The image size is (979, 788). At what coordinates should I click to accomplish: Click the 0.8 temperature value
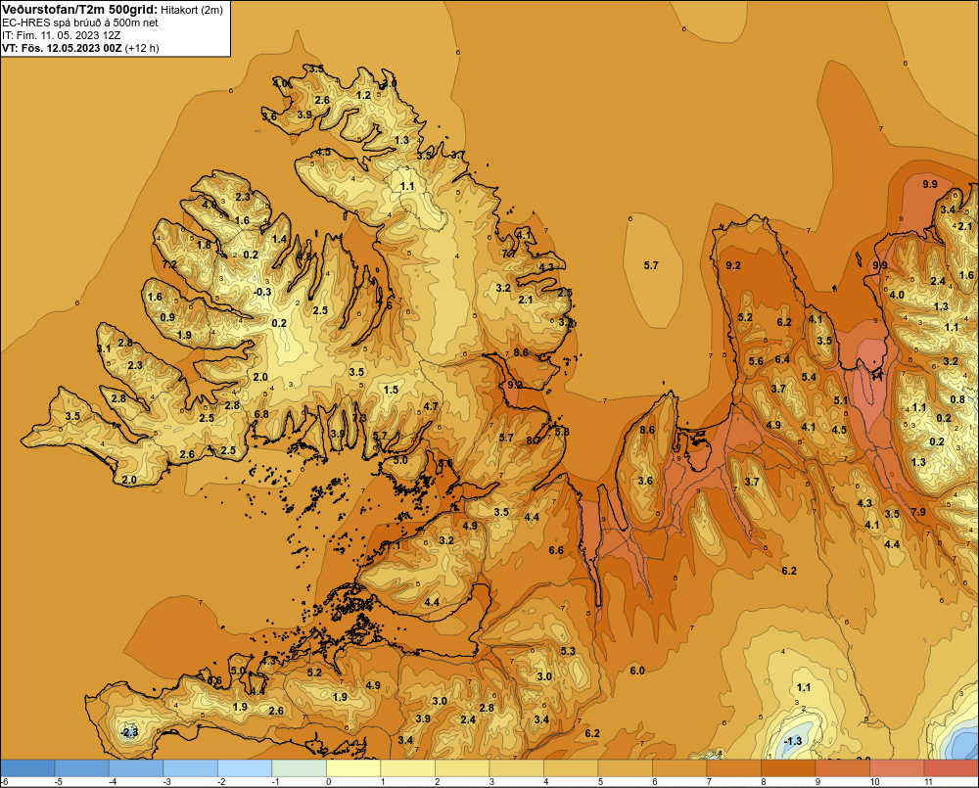pyautogui.click(x=957, y=399)
